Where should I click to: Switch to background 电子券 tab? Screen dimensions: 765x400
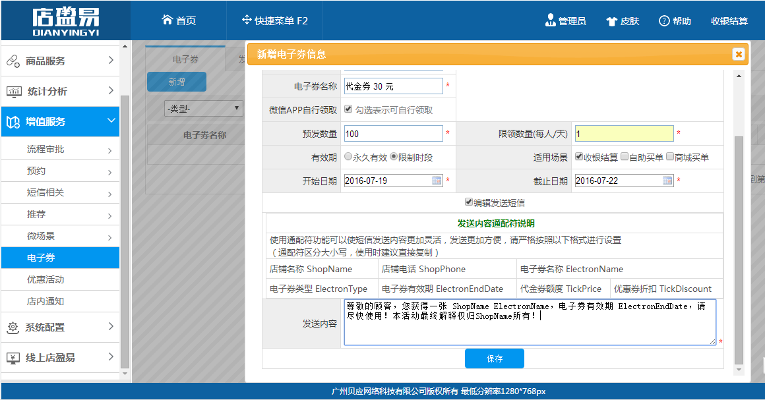pos(185,59)
